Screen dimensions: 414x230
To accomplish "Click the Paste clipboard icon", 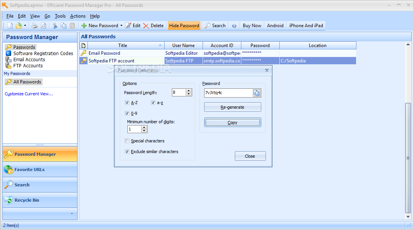I will [73, 26].
